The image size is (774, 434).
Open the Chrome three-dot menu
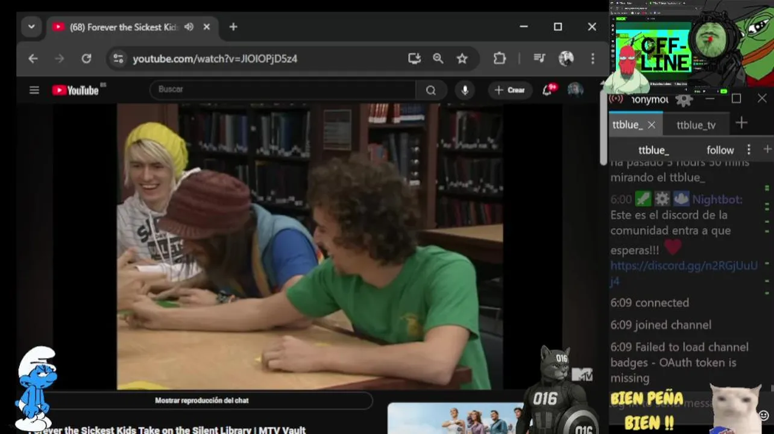593,58
